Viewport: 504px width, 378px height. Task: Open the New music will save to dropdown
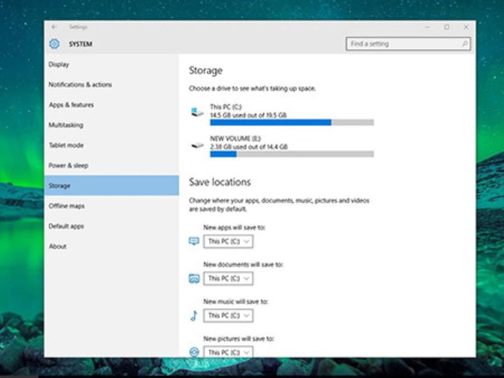228,316
